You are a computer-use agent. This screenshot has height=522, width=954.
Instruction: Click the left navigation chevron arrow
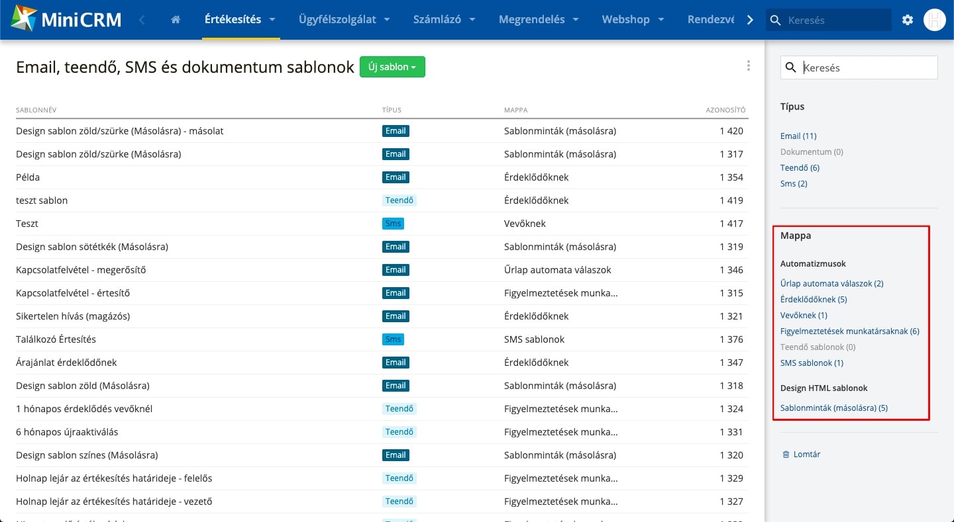[142, 20]
